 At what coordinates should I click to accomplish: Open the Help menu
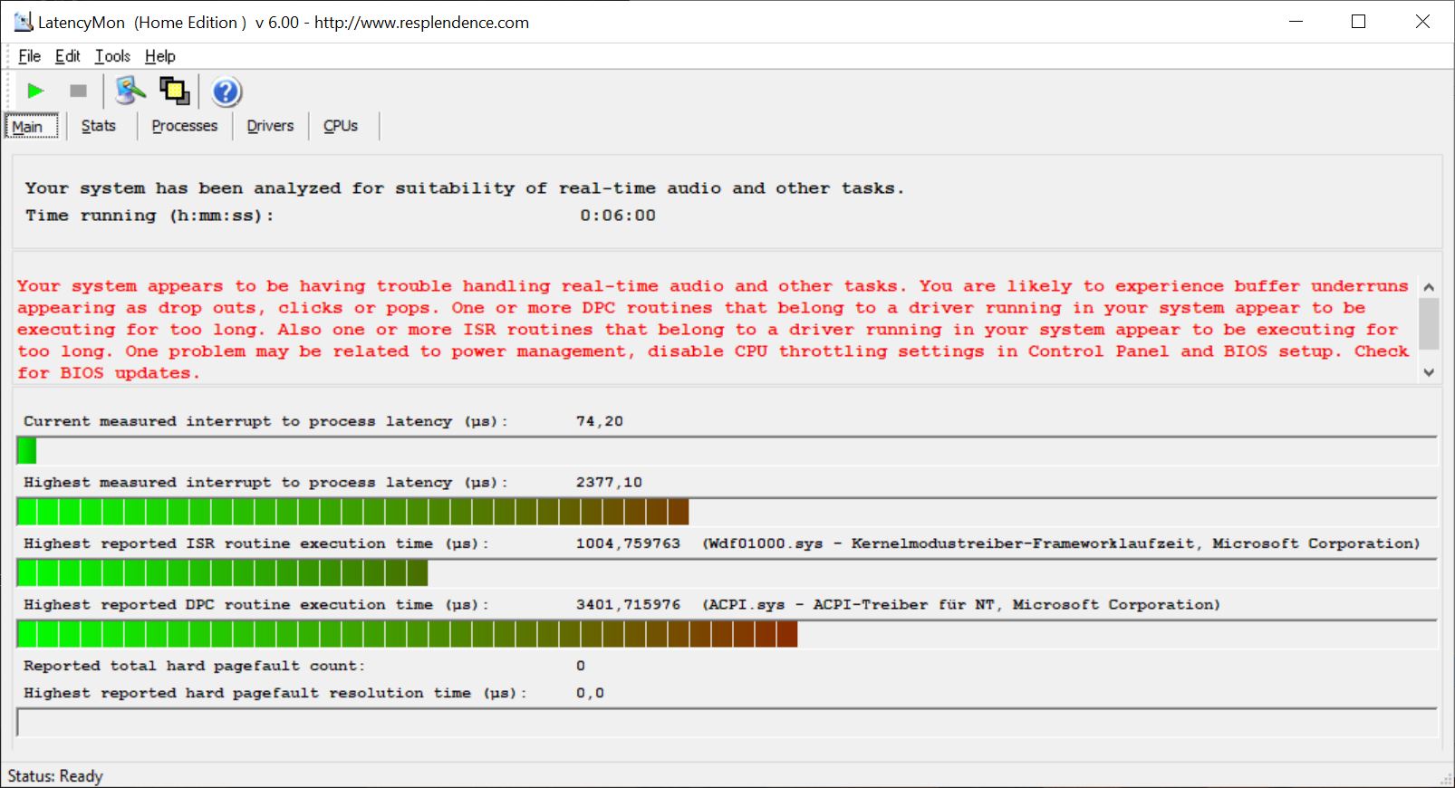[159, 56]
